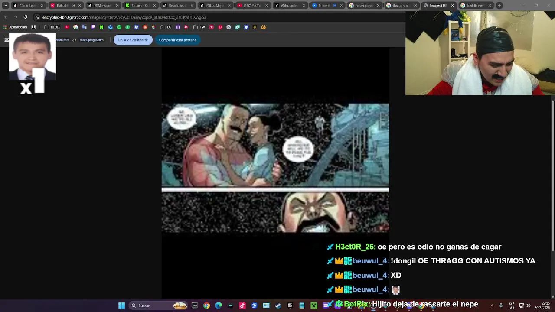Click the taskbar Buscar search box
This screenshot has height=312, width=555.
[157, 305]
